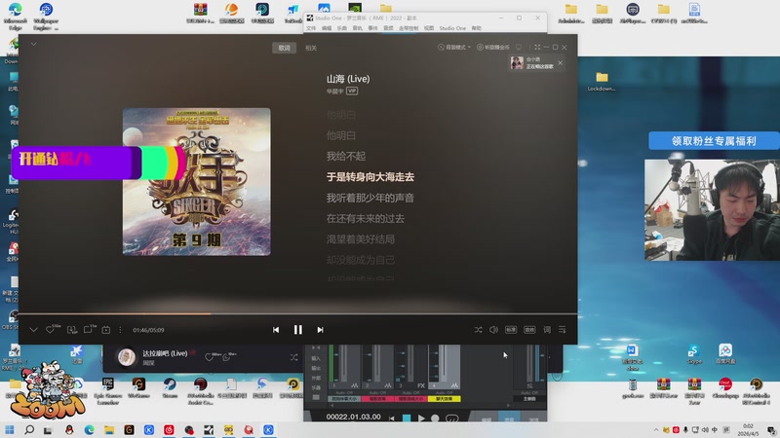The height and width of the screenshot is (438, 780).
Task: Expand the system tray hidden icons arrow
Action: coord(655,430)
